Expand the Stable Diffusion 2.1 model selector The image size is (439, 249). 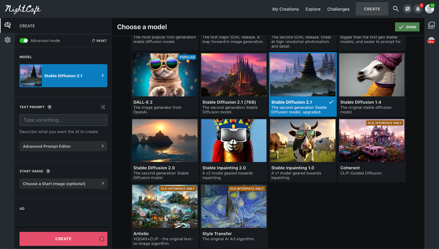click(63, 76)
